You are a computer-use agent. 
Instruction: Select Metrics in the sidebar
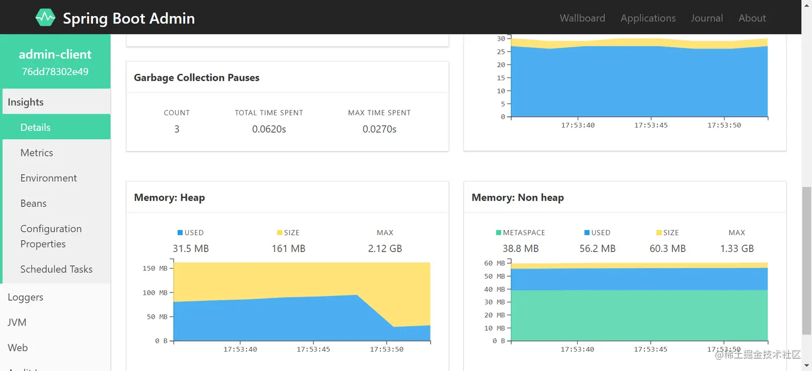click(56, 153)
